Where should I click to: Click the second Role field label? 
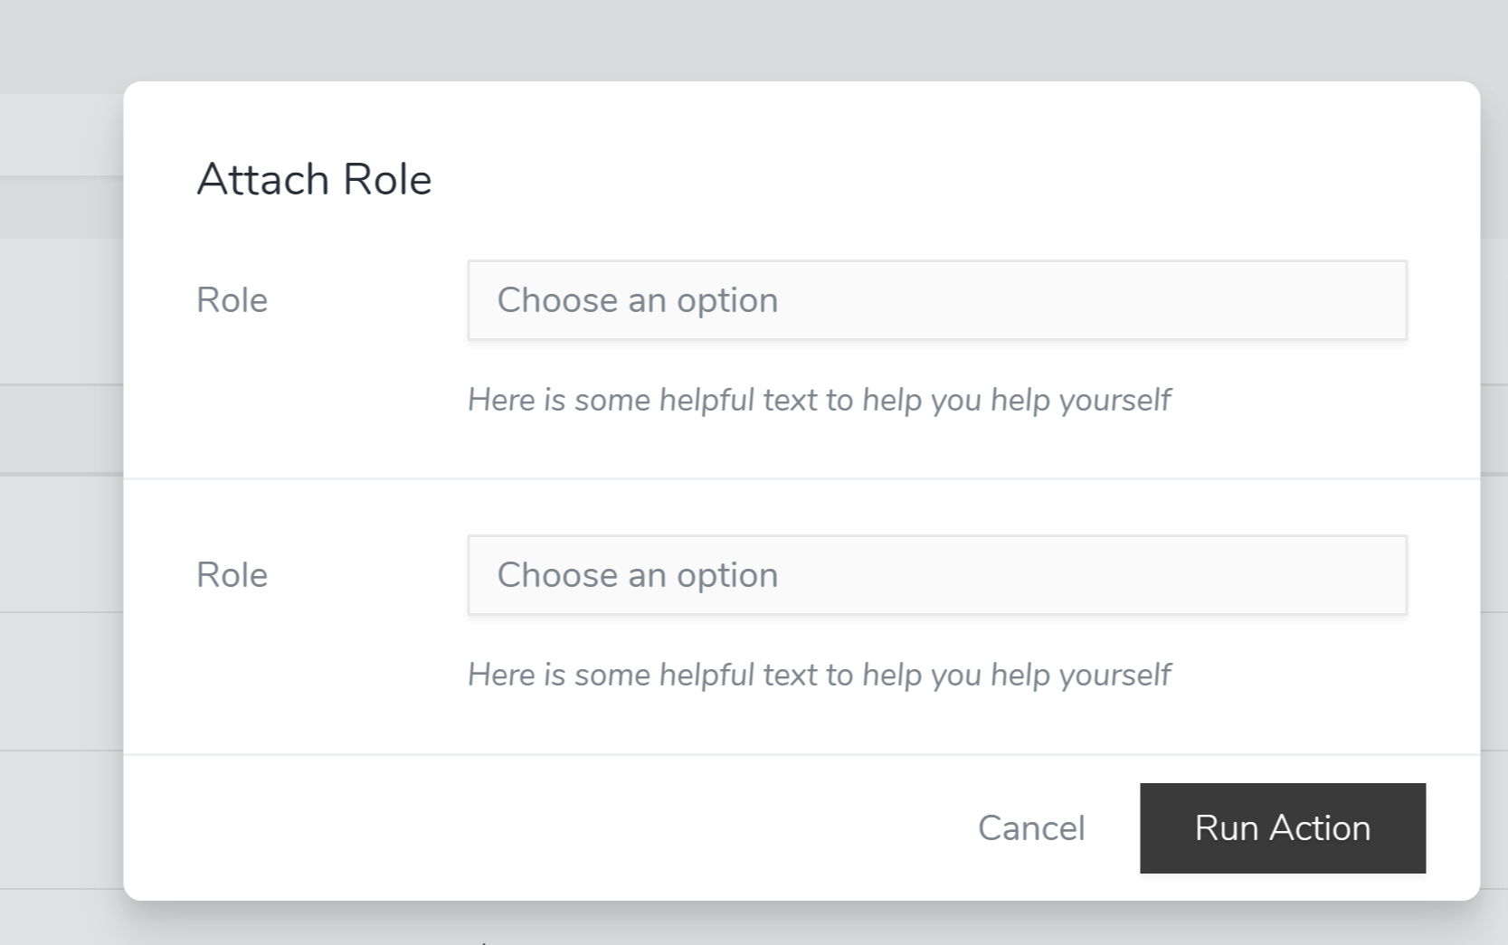coord(232,574)
